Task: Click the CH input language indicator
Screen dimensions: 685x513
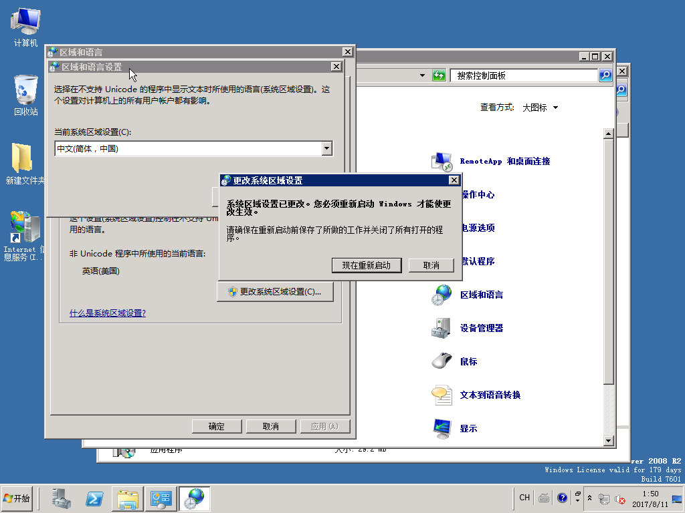Action: (x=524, y=497)
